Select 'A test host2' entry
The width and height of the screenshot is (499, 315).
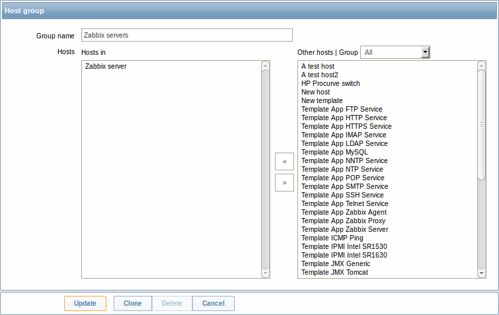[x=319, y=75]
